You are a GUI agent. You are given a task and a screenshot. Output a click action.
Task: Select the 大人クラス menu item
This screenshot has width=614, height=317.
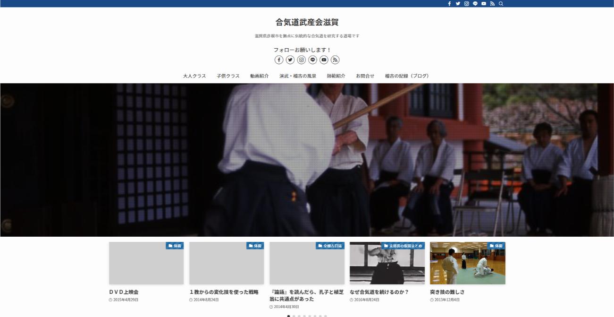click(193, 76)
